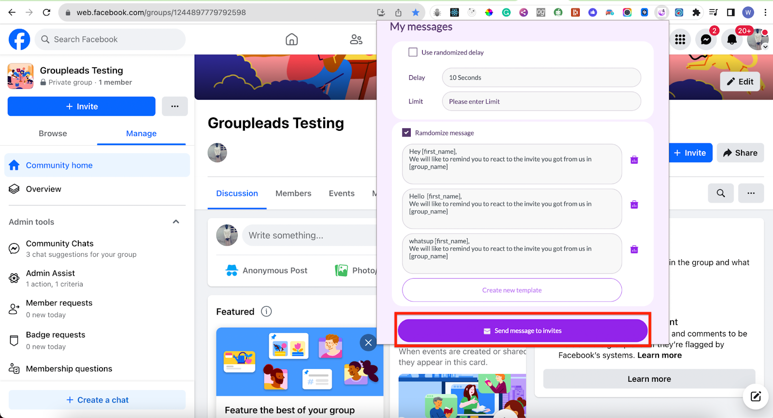Switch to the Browse tab
Viewport: 773px width, 418px height.
point(53,133)
